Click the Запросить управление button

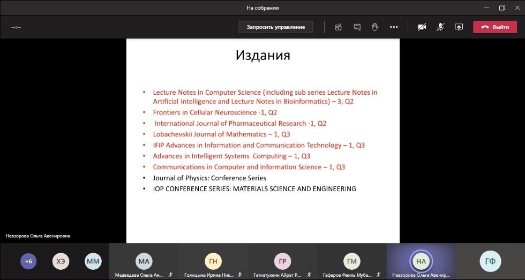pyautogui.click(x=276, y=27)
